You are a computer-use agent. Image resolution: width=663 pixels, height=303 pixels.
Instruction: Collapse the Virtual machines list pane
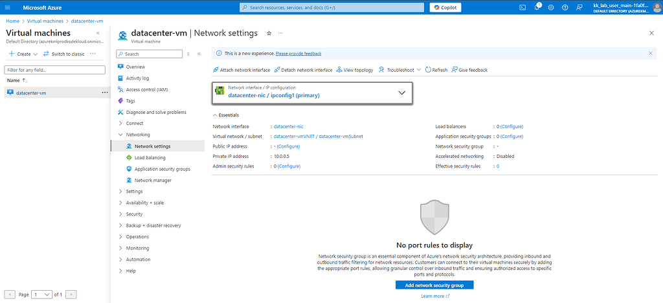(x=98, y=32)
